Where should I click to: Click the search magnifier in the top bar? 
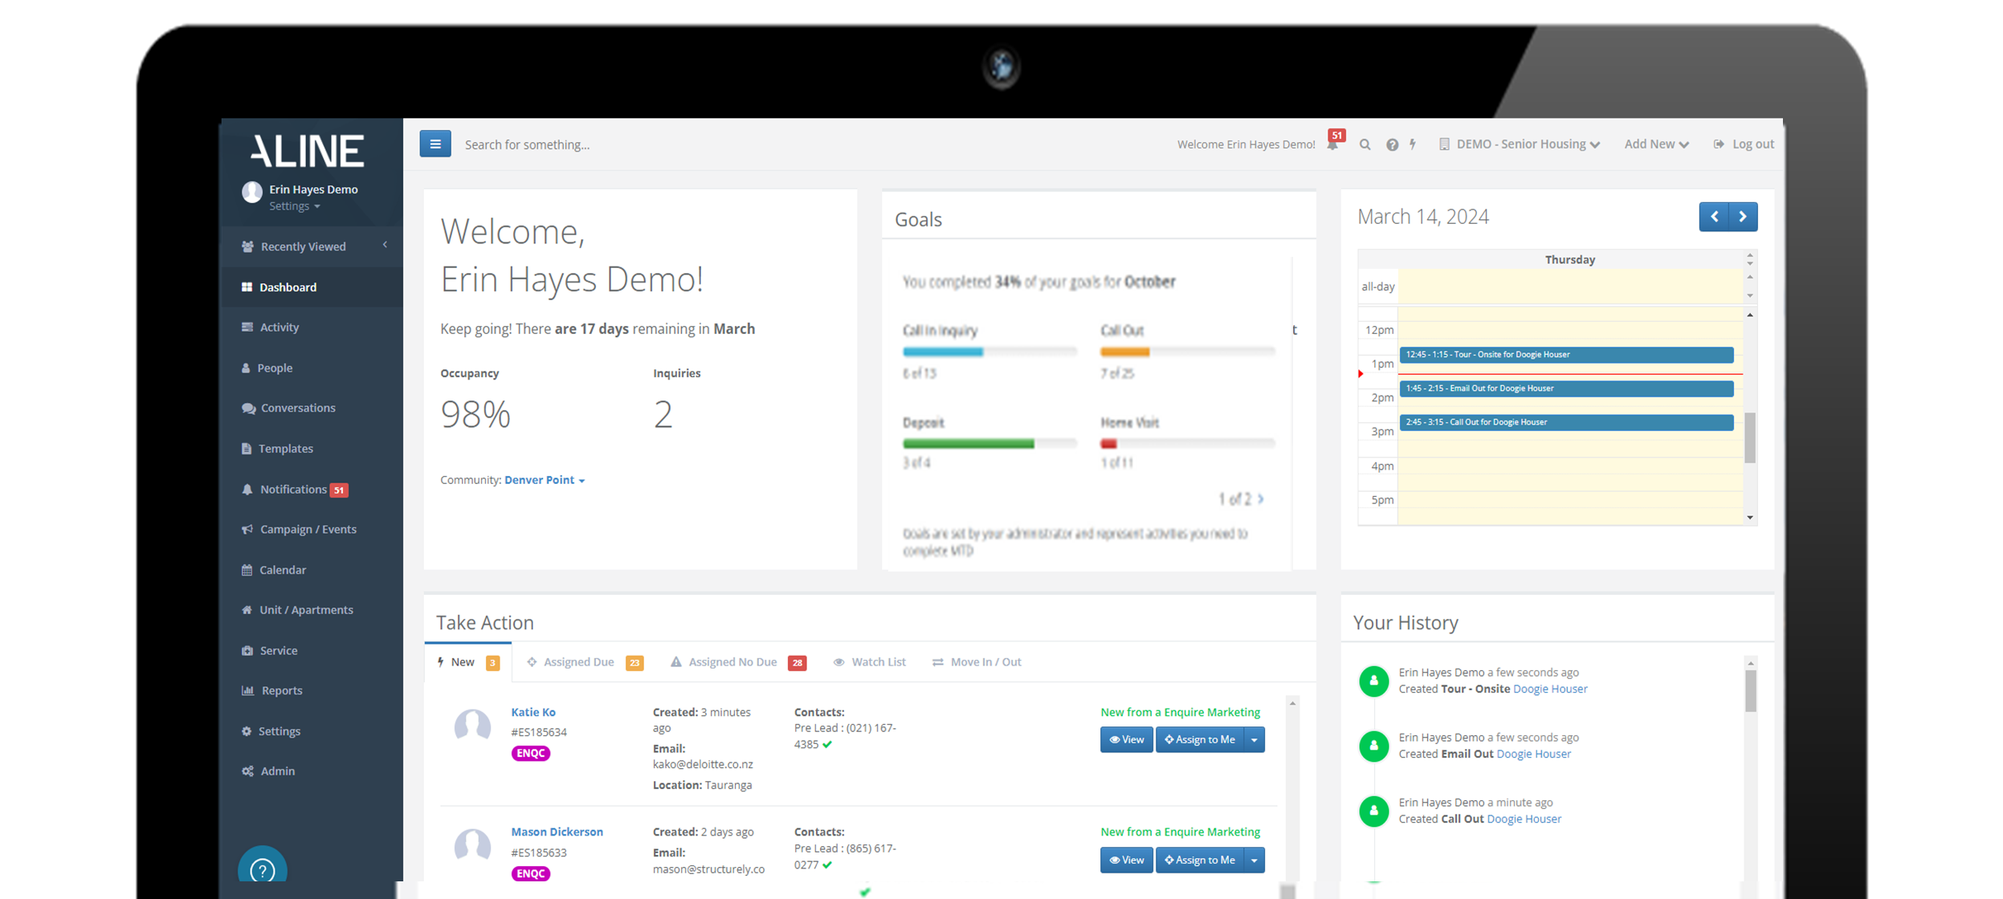(x=1365, y=144)
